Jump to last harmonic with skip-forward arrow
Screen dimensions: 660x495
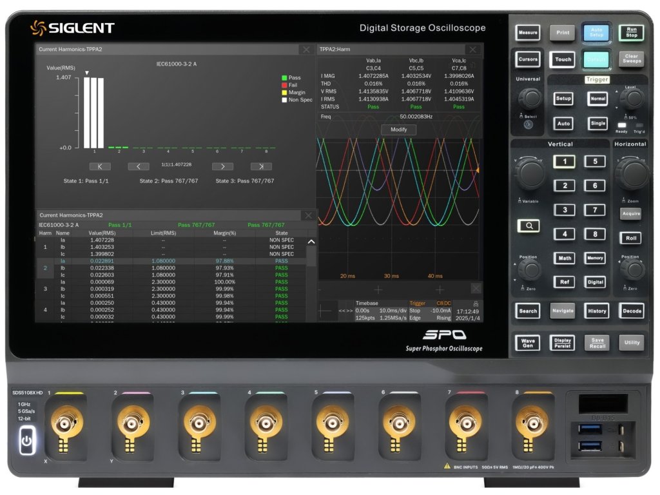tap(261, 166)
